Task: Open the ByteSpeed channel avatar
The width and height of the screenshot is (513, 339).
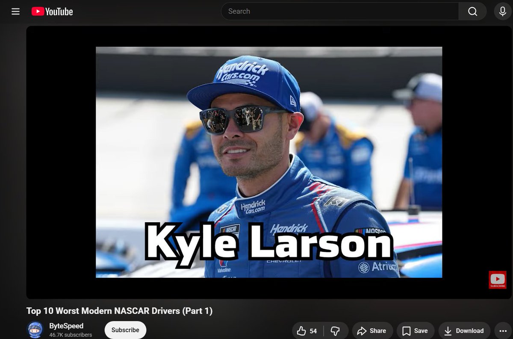Action: point(35,330)
